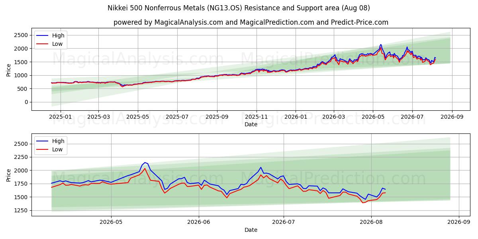Click 'High' in the top chart legend

58,35
